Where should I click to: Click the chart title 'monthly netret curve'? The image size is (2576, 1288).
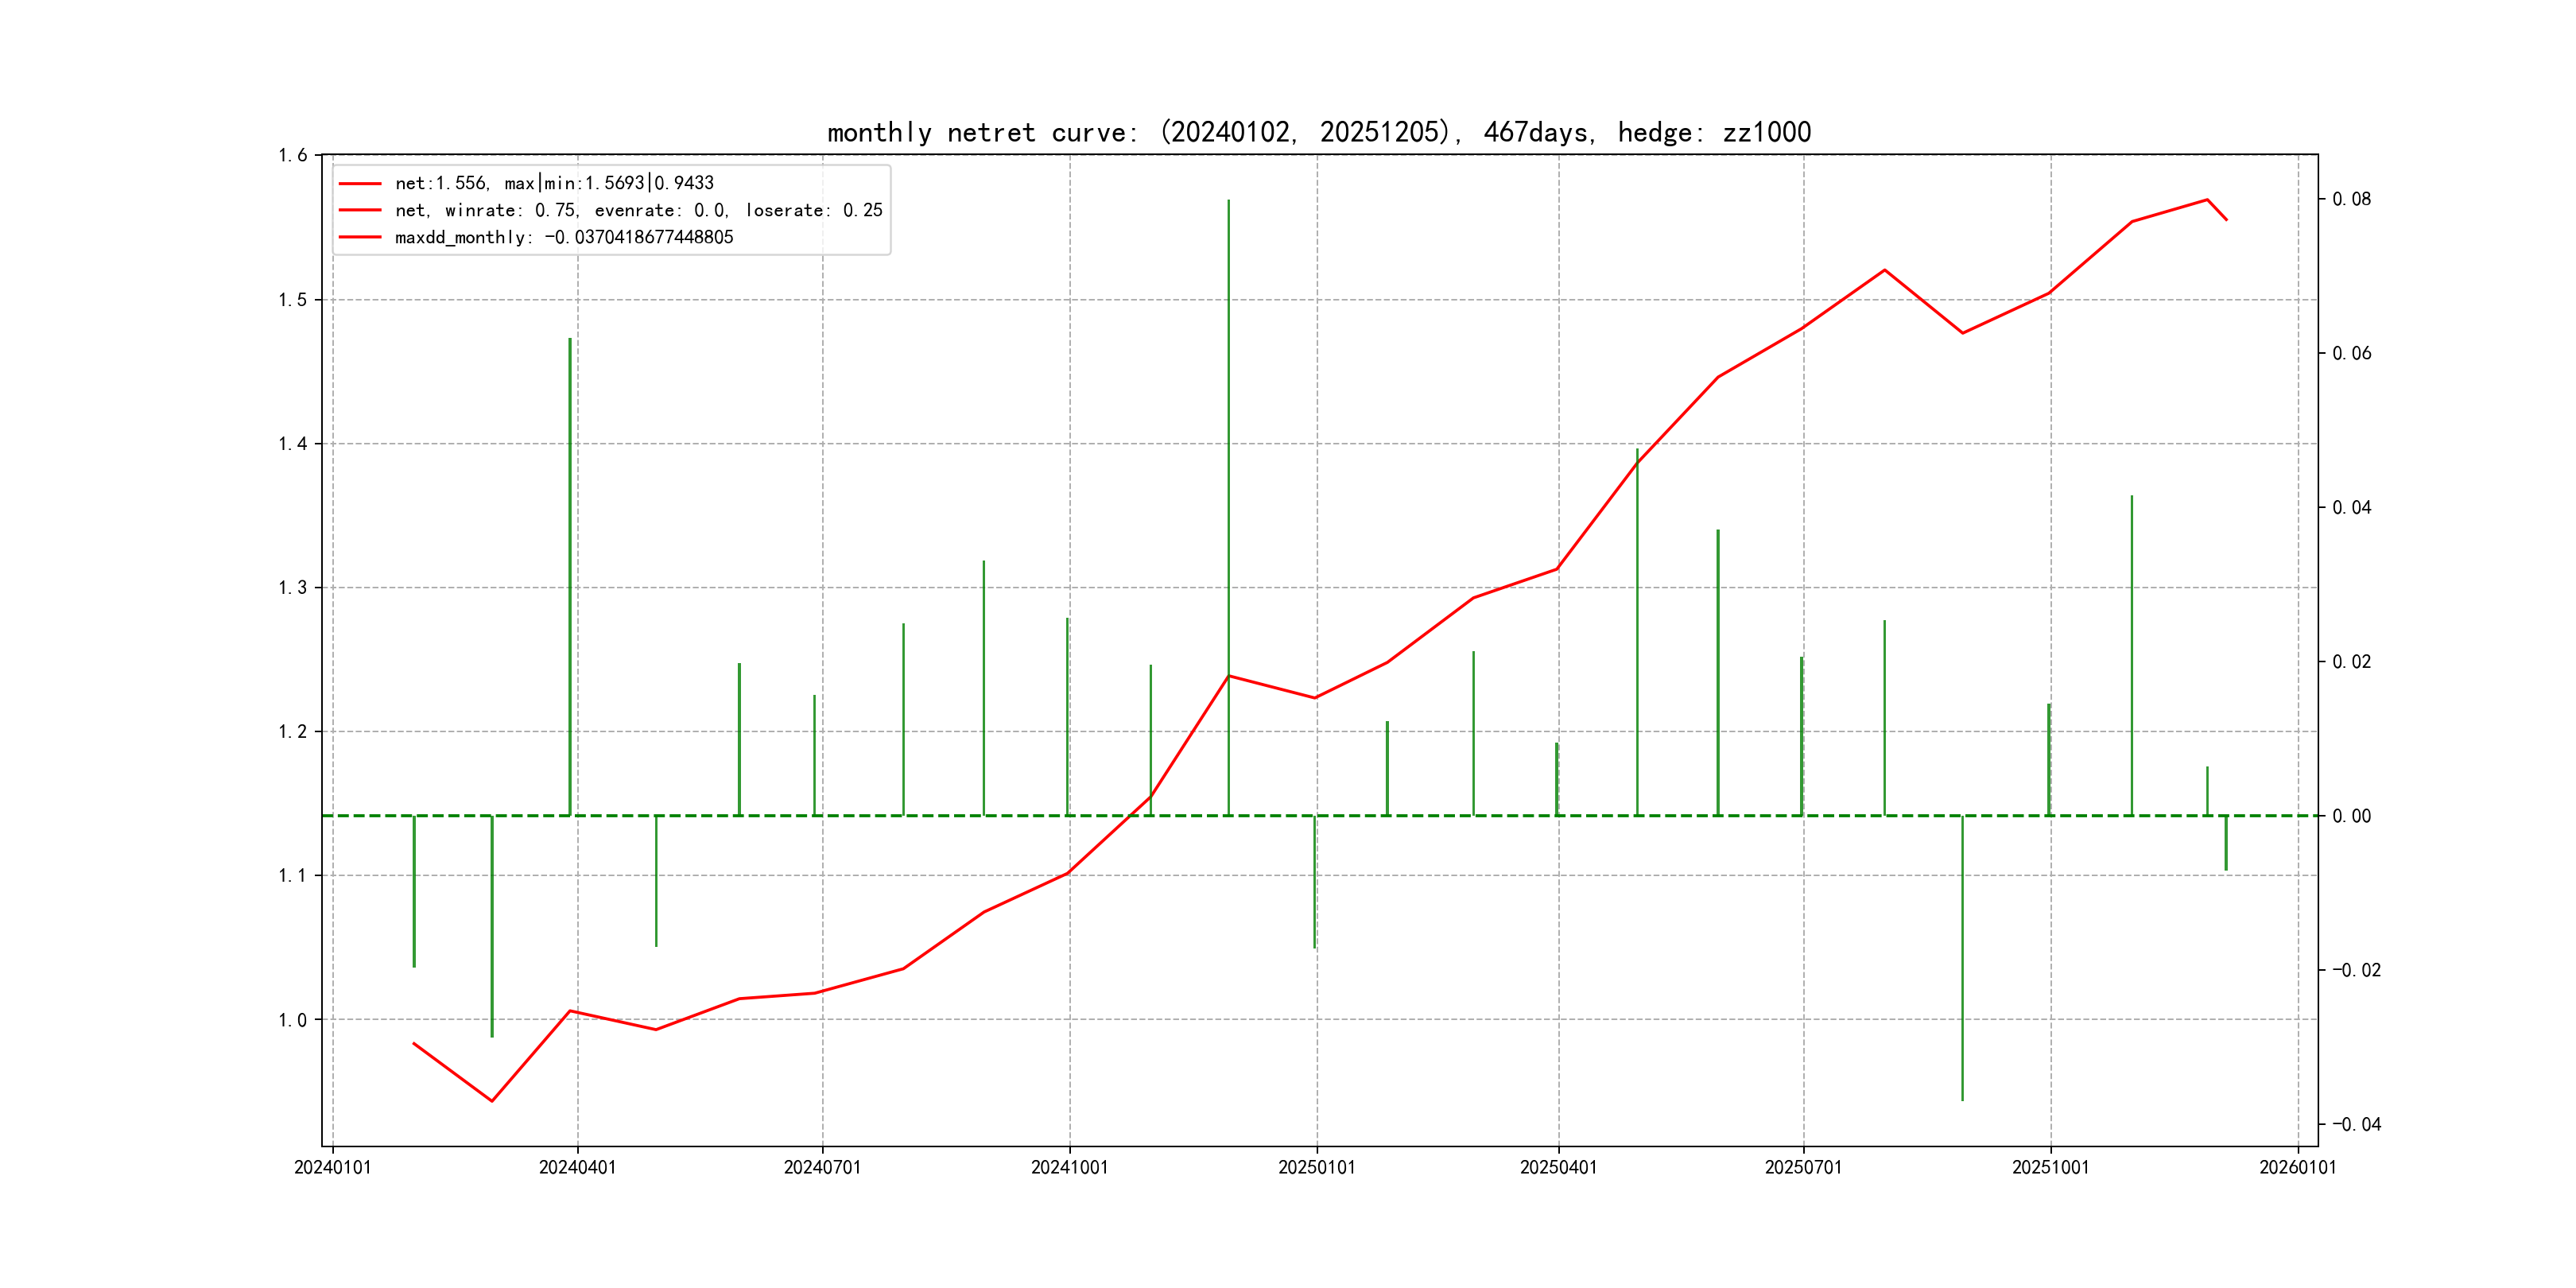pyautogui.click(x=1318, y=132)
